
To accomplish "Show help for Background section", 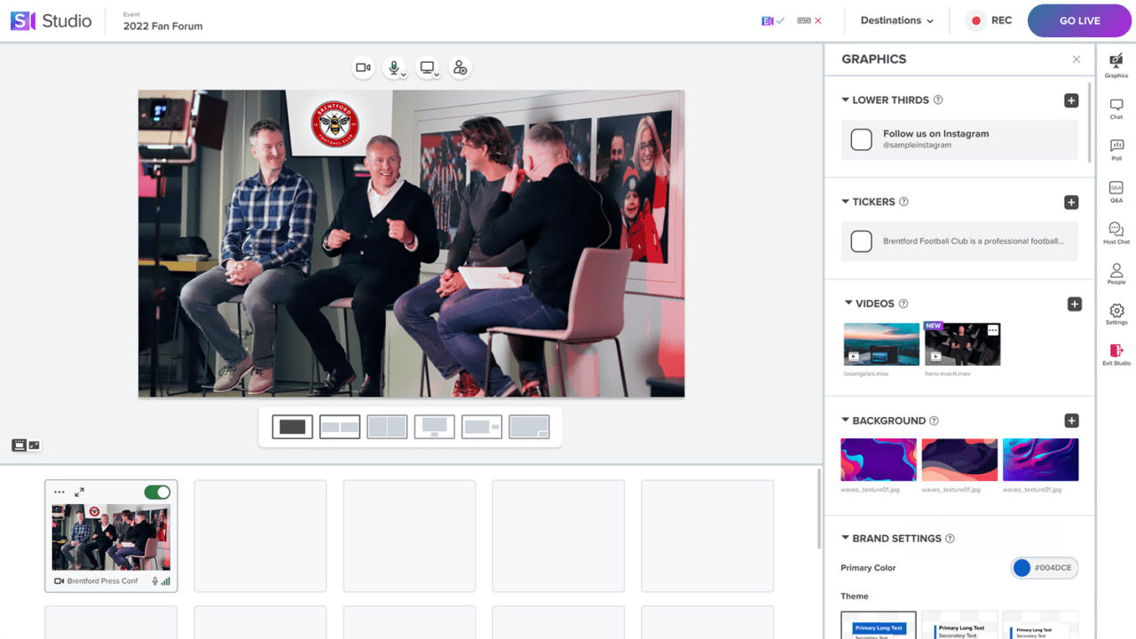I will (934, 421).
